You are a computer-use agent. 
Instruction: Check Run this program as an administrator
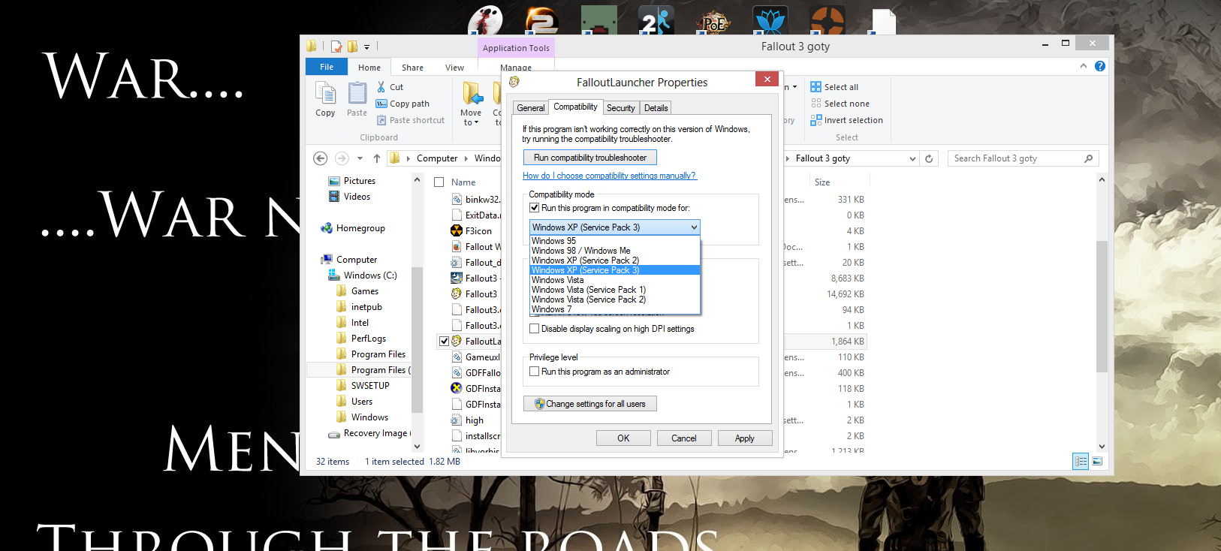pos(535,372)
